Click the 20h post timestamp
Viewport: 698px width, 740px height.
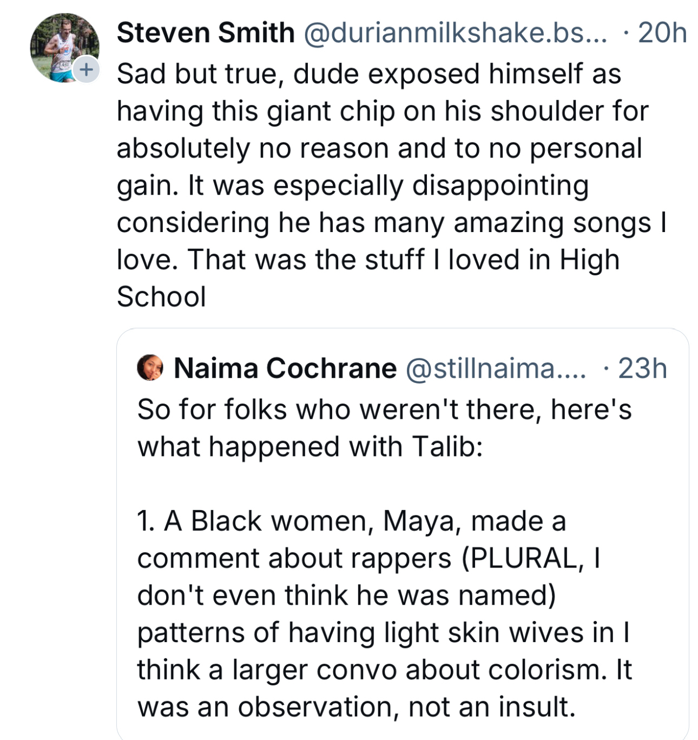click(662, 32)
